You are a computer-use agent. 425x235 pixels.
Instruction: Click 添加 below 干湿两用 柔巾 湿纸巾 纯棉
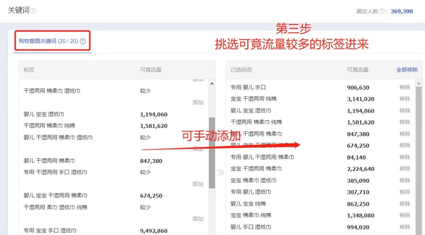[198, 218]
